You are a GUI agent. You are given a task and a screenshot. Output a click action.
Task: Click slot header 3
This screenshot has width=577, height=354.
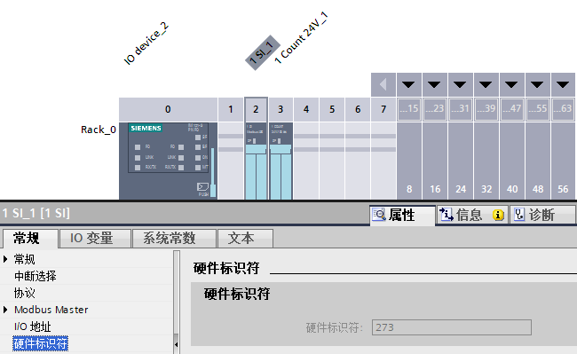(x=281, y=109)
